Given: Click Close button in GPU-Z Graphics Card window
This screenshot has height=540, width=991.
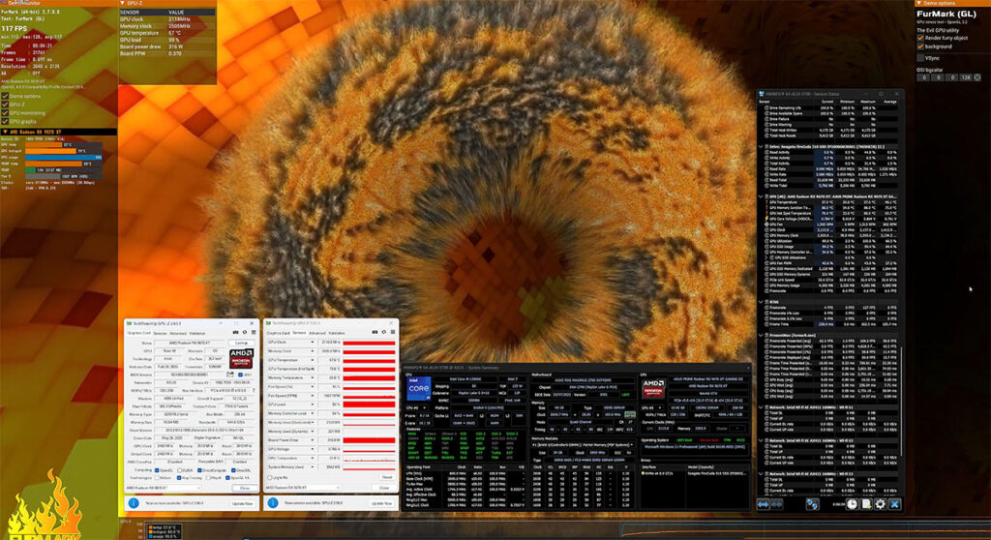Looking at the screenshot, I should point(245,488).
